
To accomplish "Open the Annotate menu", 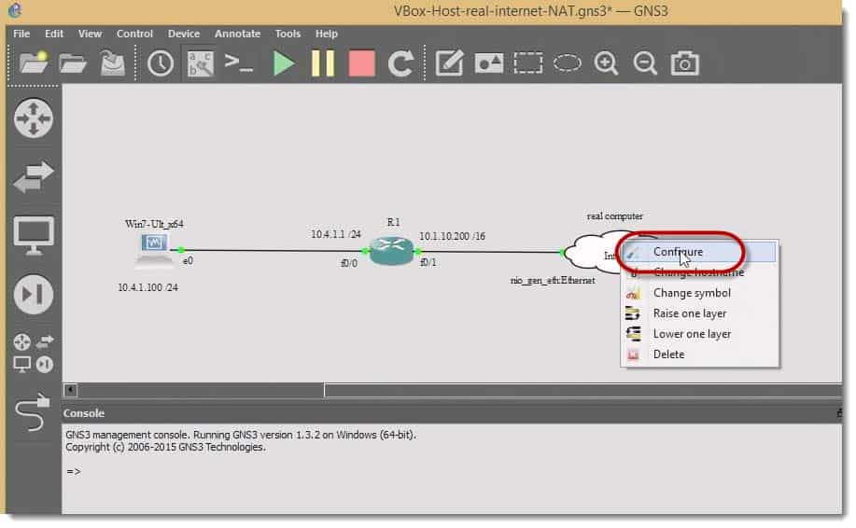I will point(237,34).
